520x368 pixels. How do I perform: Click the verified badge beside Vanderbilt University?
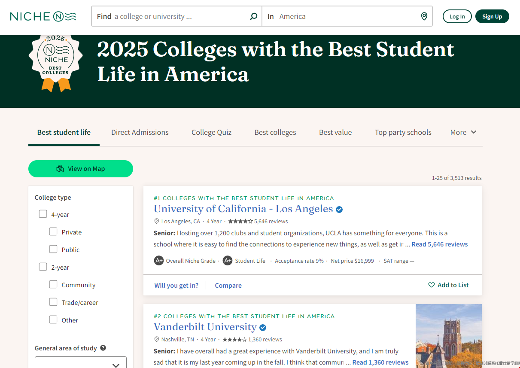[263, 328]
